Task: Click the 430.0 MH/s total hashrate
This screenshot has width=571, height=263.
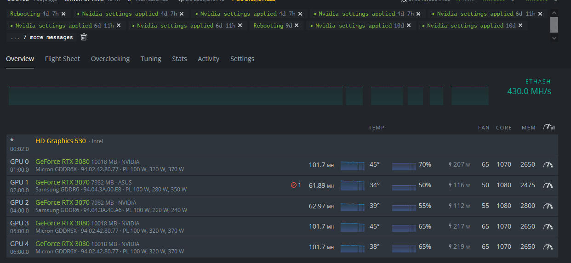Action: pyautogui.click(x=529, y=91)
